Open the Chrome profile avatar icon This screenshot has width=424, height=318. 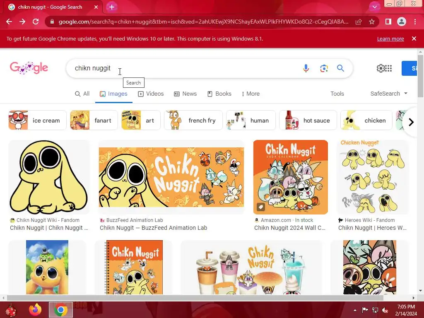click(x=402, y=22)
